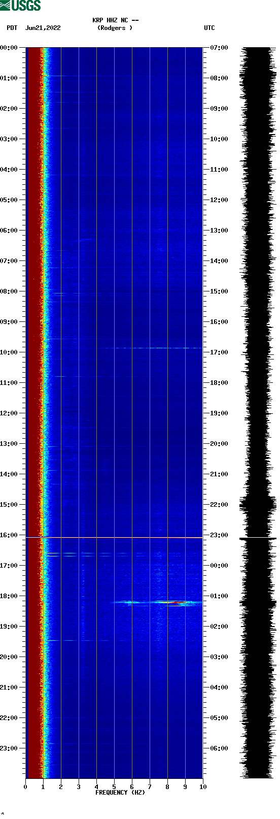This screenshot has width=280, height=819.
Task: Click the white data gap line at 16:00
Action: [114, 537]
